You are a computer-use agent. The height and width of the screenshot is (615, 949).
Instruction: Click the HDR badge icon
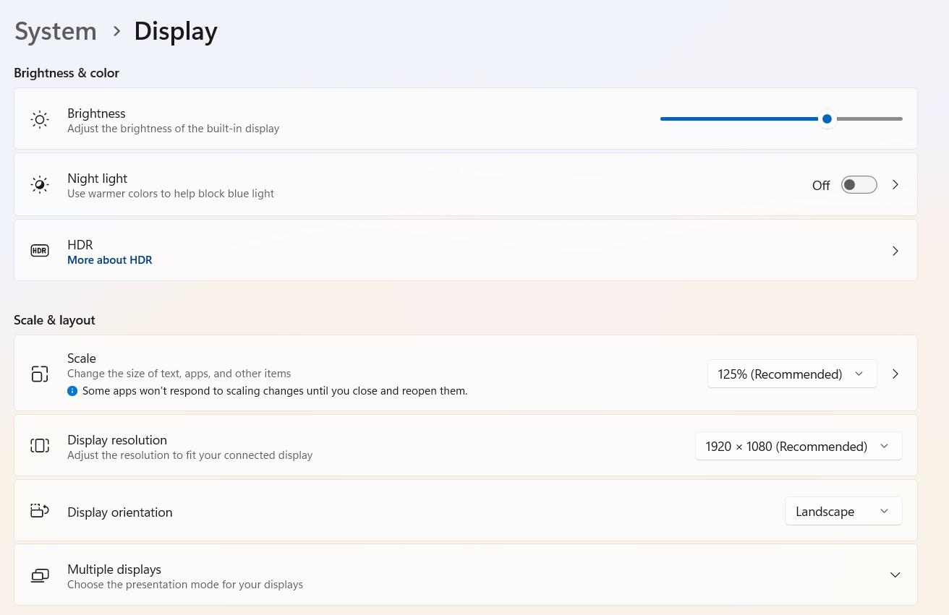click(40, 251)
